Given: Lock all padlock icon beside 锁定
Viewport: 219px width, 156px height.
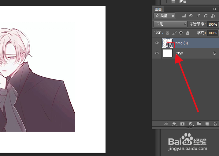Looking at the screenshot, I should (188, 33).
